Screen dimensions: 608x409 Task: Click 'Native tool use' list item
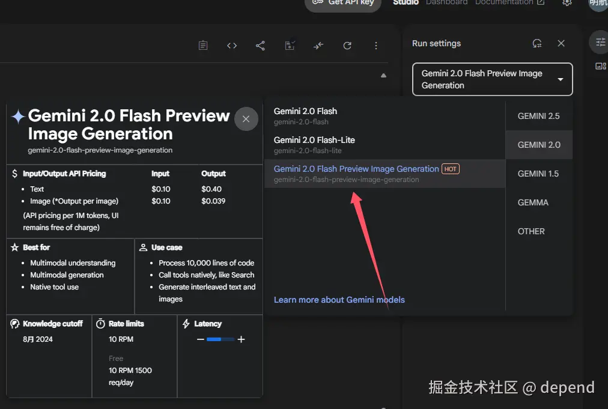[x=54, y=287]
